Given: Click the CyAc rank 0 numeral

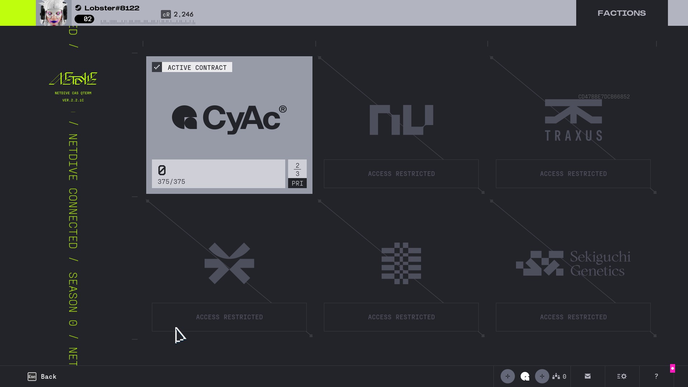Looking at the screenshot, I should (x=162, y=170).
